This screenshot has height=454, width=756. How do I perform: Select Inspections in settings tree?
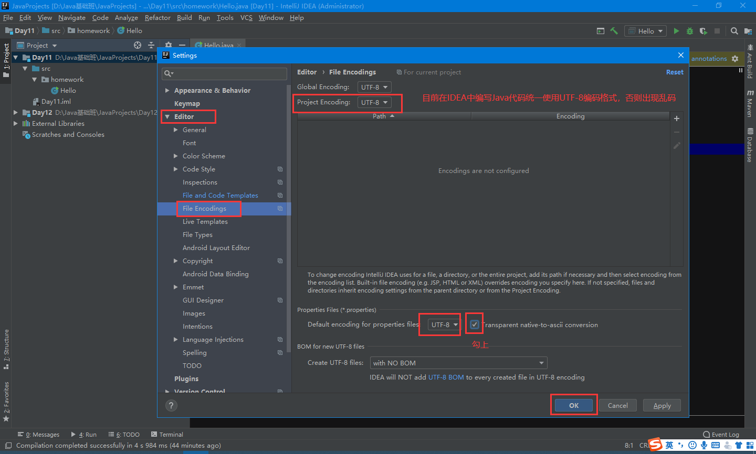click(x=199, y=182)
